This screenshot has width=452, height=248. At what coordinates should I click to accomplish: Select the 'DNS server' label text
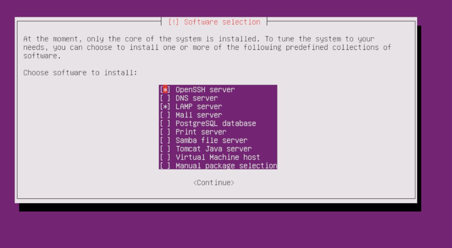[x=197, y=98]
